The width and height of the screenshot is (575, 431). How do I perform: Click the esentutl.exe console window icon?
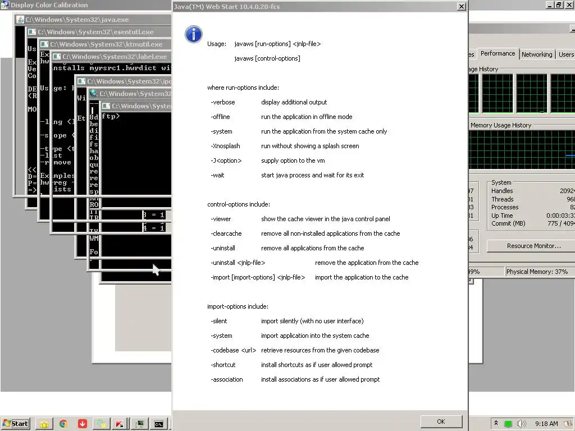click(32, 32)
